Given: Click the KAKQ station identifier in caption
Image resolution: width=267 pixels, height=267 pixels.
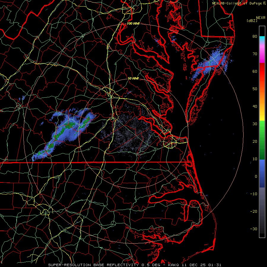Looking at the screenshot, I should [x=174, y=265].
